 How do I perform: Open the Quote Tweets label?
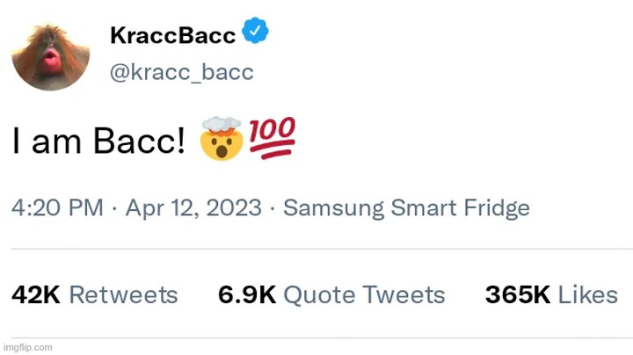click(364, 295)
